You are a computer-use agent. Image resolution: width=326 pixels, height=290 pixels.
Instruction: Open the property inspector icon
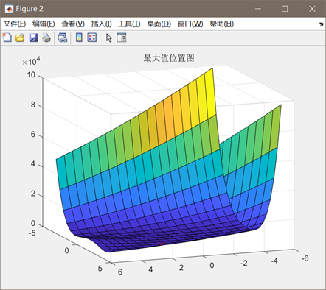pos(122,38)
